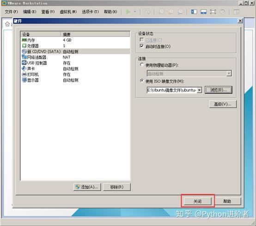
Task: Select the 内存 memory device icon
Action: 24,40
